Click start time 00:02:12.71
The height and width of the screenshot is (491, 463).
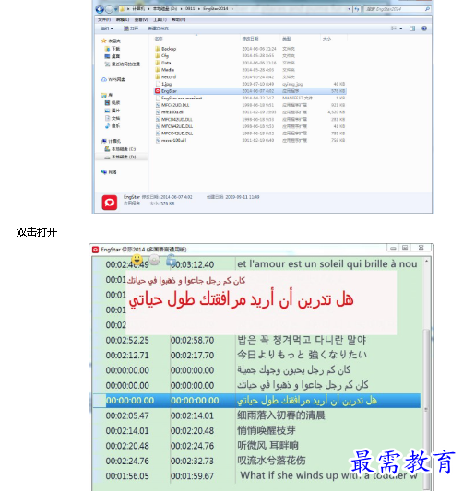127,356
